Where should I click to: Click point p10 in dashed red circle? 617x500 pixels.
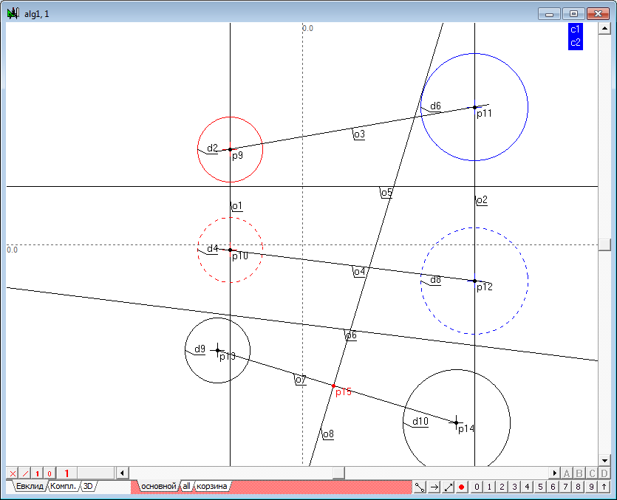(x=231, y=250)
